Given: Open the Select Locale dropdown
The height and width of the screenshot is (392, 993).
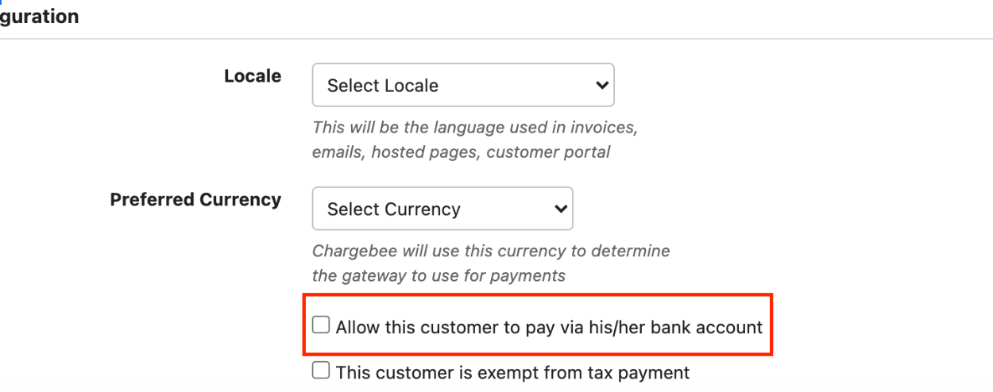Looking at the screenshot, I should pyautogui.click(x=462, y=85).
